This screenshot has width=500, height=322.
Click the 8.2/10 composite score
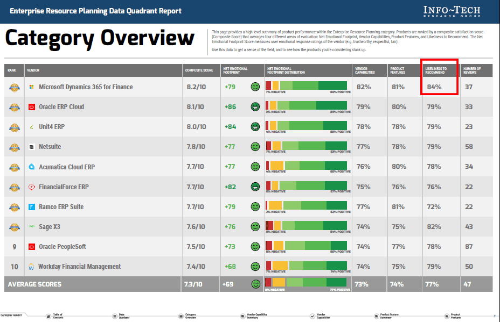click(196, 87)
